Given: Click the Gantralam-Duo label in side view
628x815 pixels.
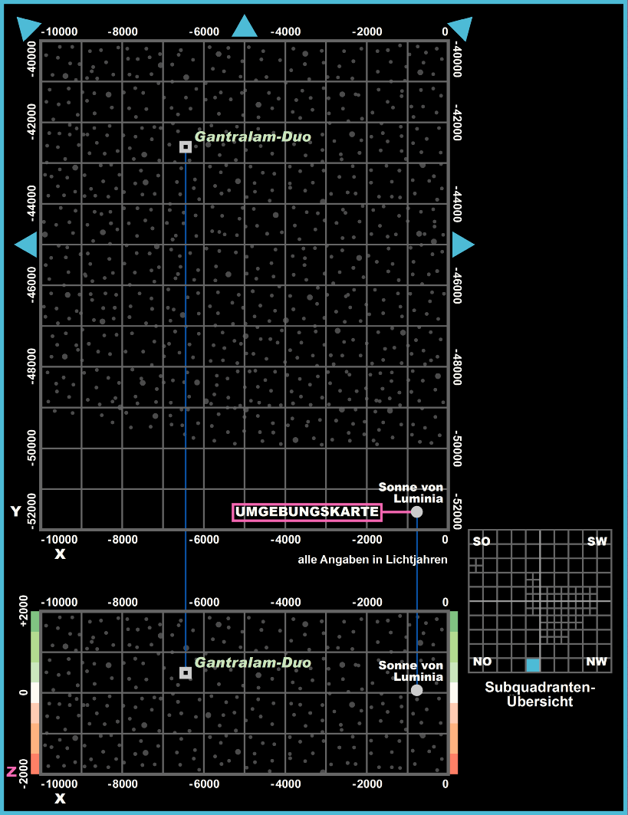Looking at the screenshot, I should click(253, 662).
